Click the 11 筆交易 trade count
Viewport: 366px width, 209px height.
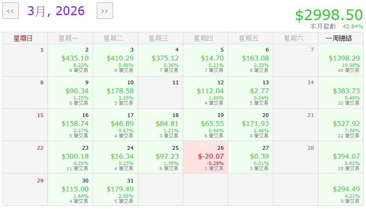coord(77,169)
